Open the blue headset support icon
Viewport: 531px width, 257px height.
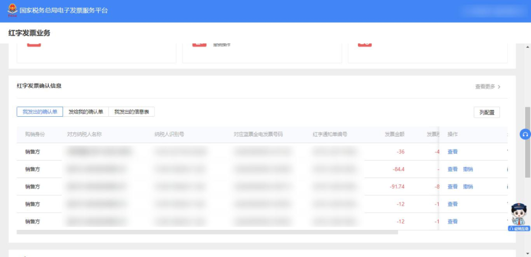(x=525, y=134)
